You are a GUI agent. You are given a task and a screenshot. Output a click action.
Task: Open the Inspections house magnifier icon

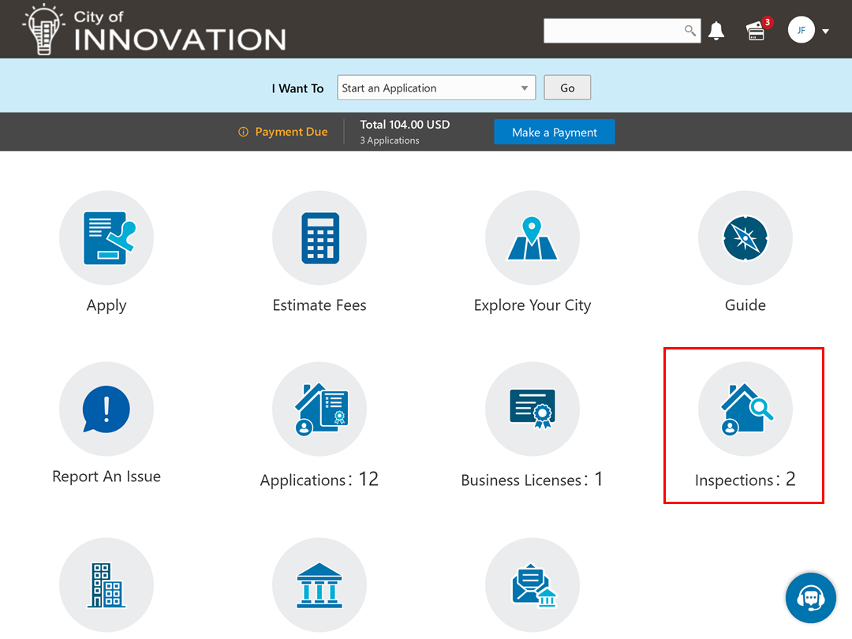pos(745,409)
